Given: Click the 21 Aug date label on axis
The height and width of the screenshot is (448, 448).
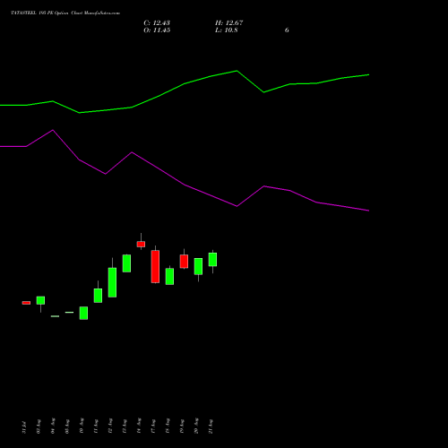Looking at the screenshot, I should tap(211, 426).
